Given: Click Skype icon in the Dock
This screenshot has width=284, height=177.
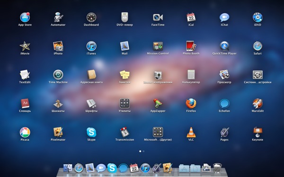Looking at the screenshot, I should pos(112,168).
